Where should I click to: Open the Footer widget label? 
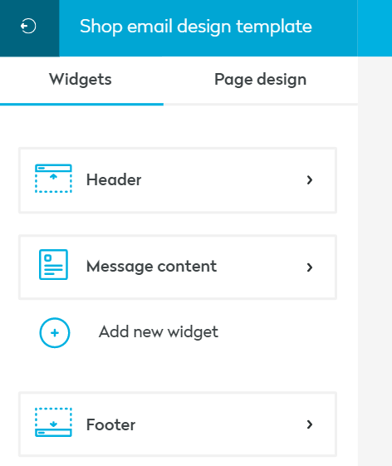tap(110, 424)
